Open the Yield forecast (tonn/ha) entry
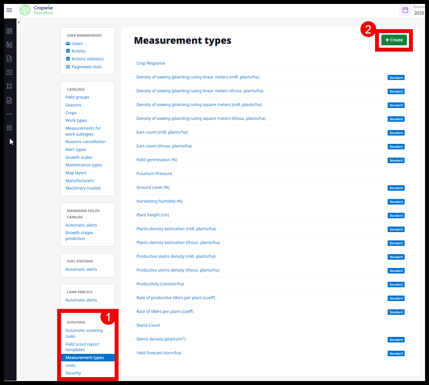The height and width of the screenshot is (385, 429). coord(159,353)
